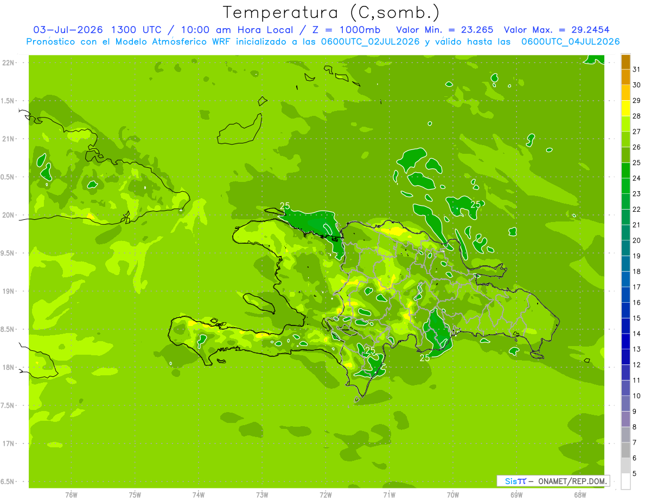Click the 69W longitude label
Screen dimensions: 651x502
pos(516,495)
